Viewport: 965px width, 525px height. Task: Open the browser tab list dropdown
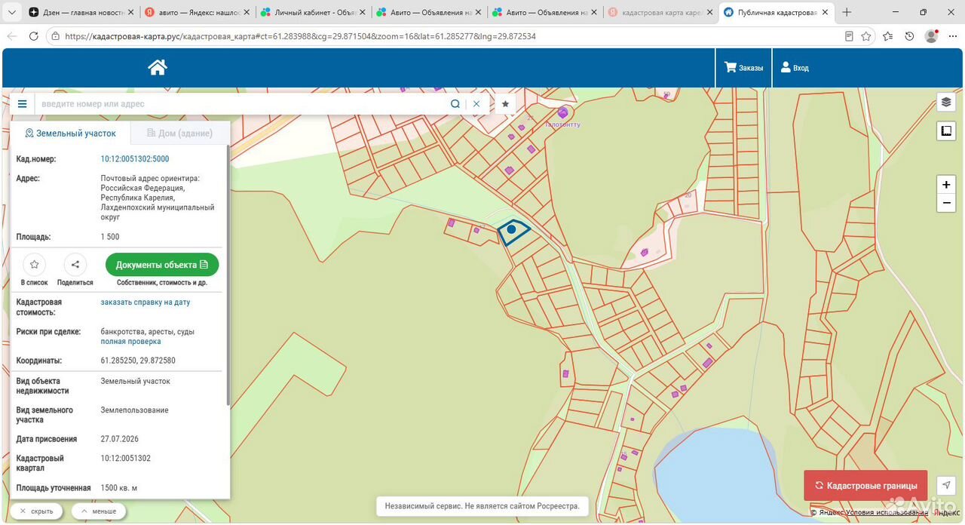coord(11,13)
